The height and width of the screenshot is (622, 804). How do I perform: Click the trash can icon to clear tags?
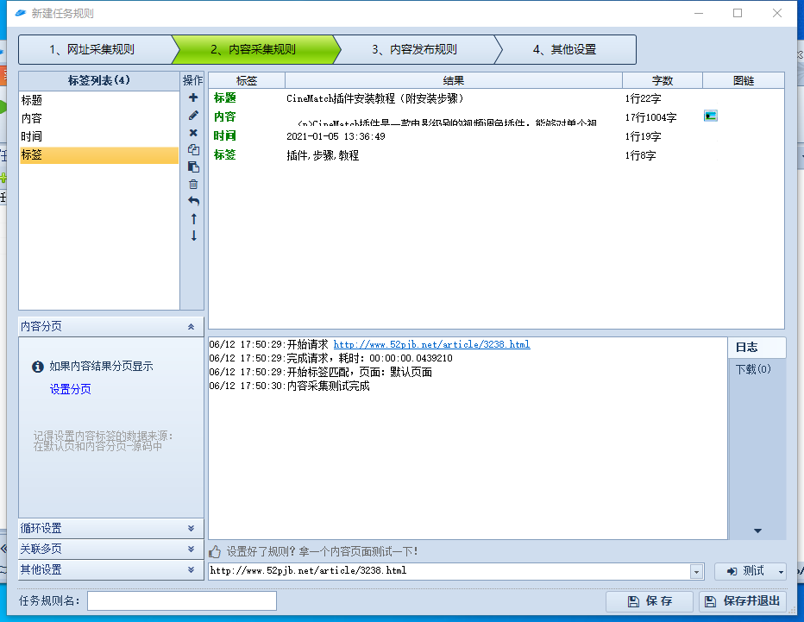pyautogui.click(x=193, y=184)
